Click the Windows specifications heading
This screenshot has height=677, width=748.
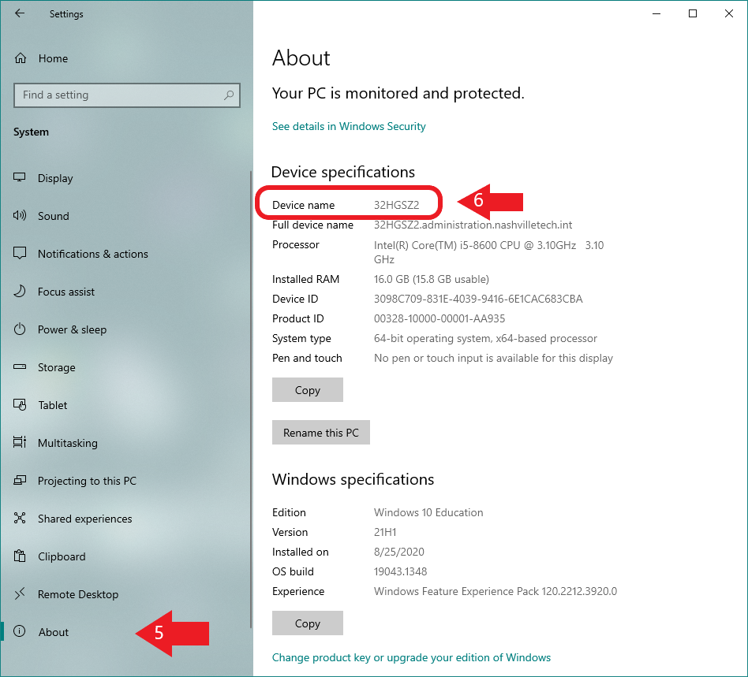353,479
